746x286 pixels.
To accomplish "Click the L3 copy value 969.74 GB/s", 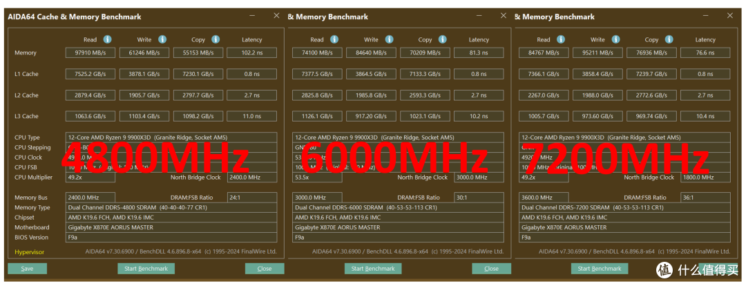I will (652, 116).
